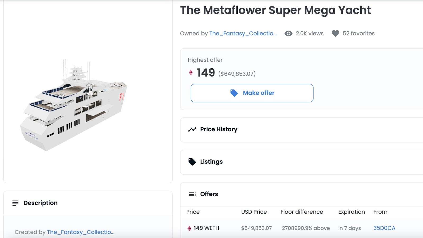Open owner The_Fantasy_Collectio... profile link

click(x=243, y=34)
